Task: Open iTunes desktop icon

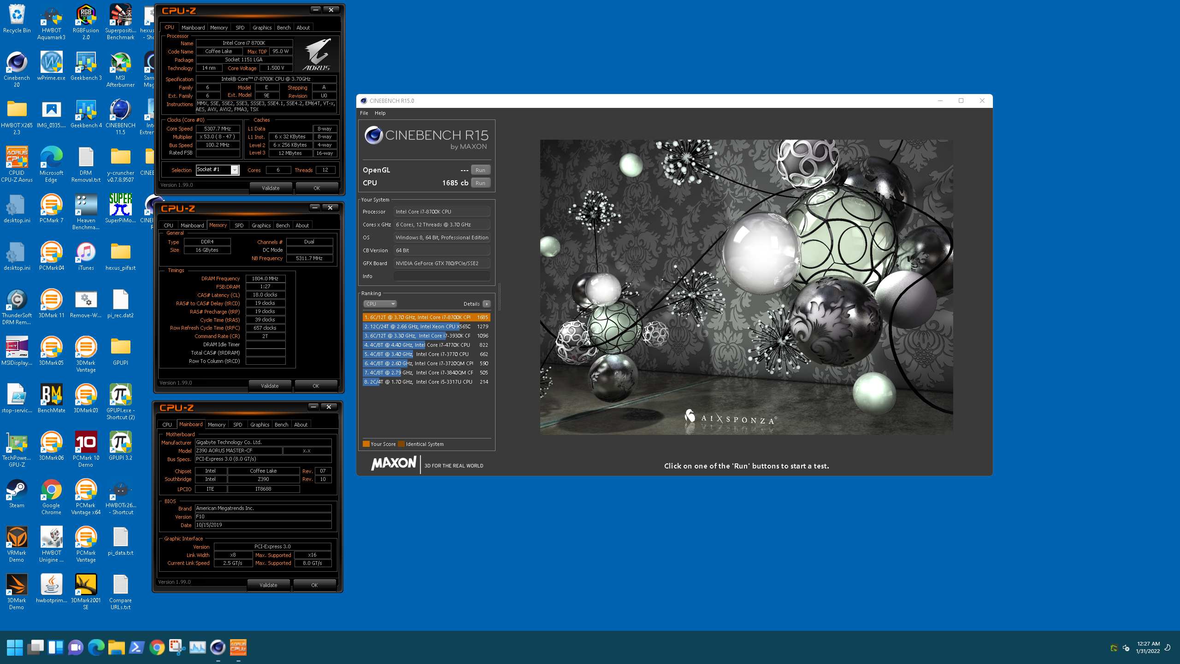Action: 86,256
